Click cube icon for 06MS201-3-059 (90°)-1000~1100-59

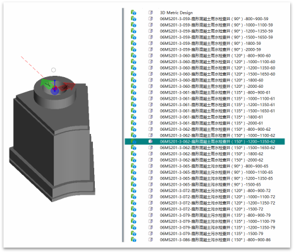click(150, 25)
